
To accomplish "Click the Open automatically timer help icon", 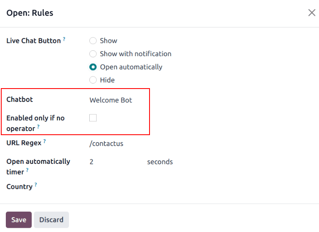I will [x=27, y=170].
